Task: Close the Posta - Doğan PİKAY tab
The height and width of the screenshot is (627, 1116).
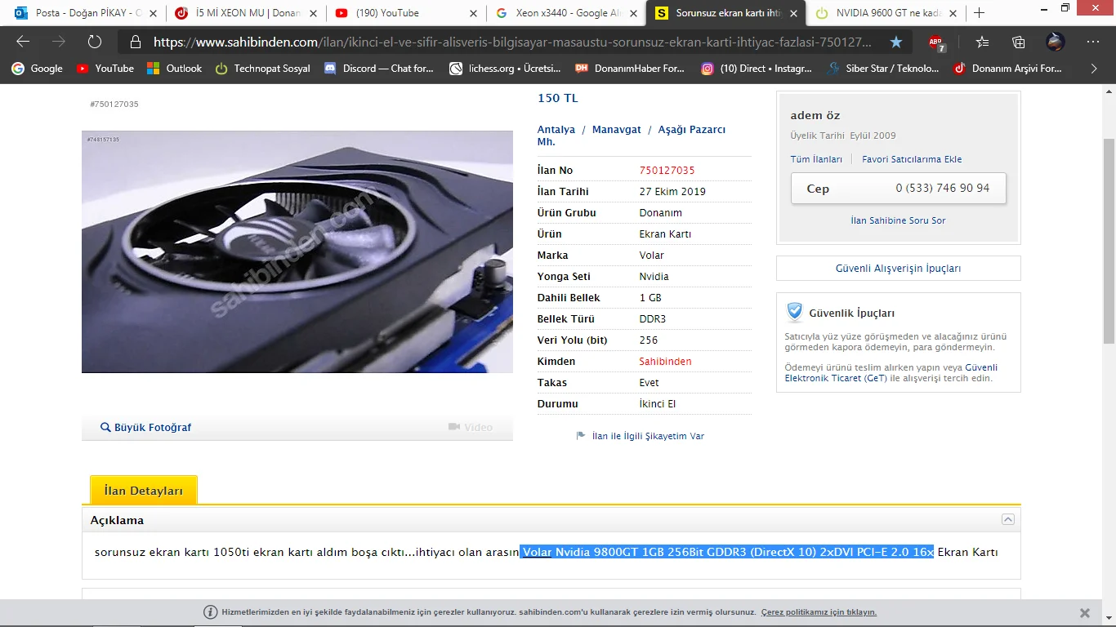Action: click(153, 13)
